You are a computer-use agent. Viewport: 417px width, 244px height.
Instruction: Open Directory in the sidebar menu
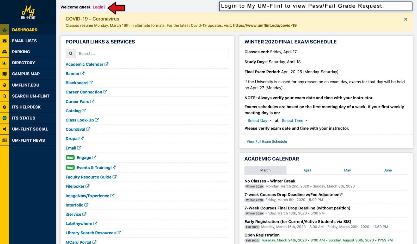click(23, 63)
